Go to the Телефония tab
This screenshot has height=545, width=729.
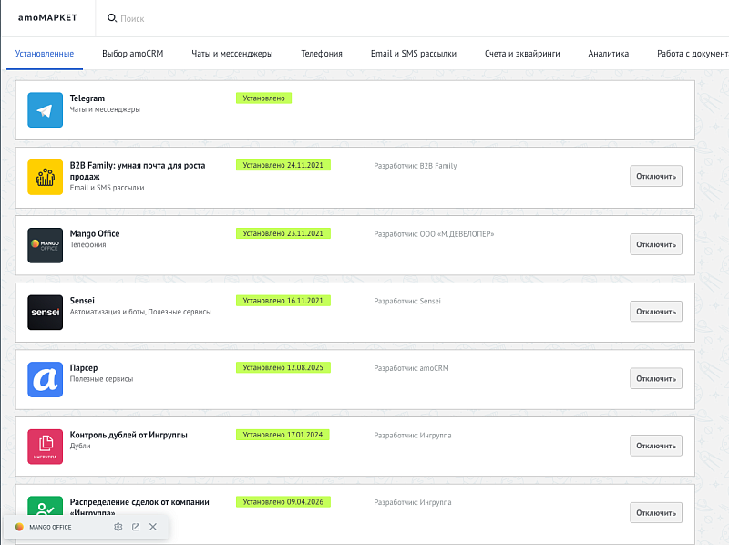pos(322,54)
